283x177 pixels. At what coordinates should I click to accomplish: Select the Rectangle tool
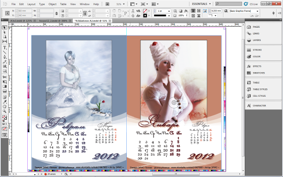click(5, 71)
